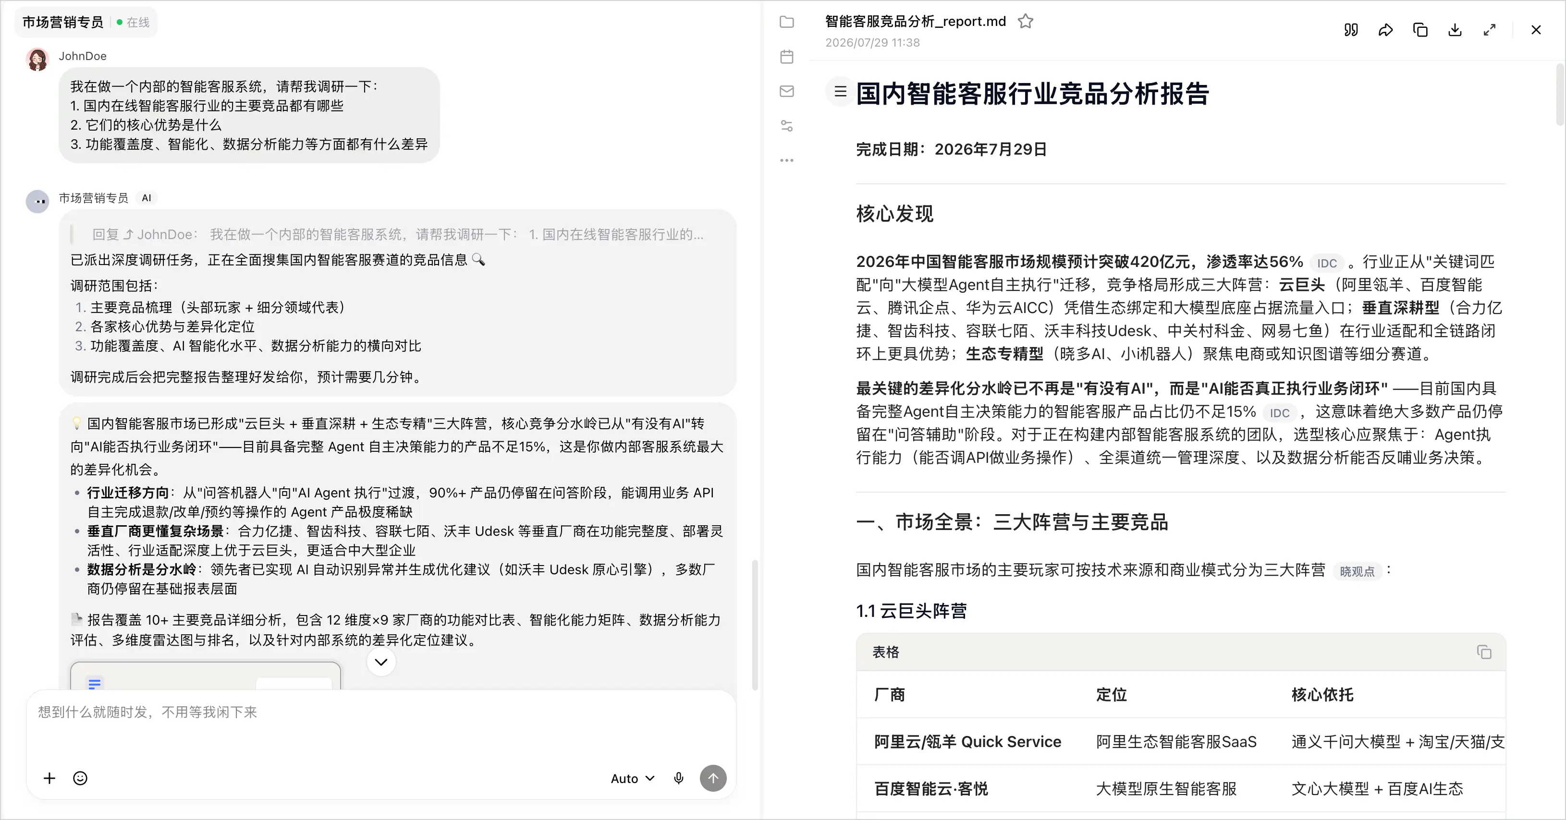
Task: Click the quote icon in document toolbar
Action: coord(1351,30)
